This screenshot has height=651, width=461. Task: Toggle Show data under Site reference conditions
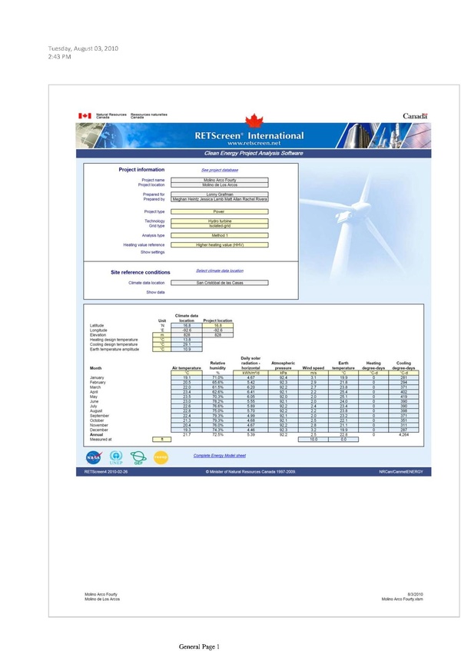[x=155, y=292]
